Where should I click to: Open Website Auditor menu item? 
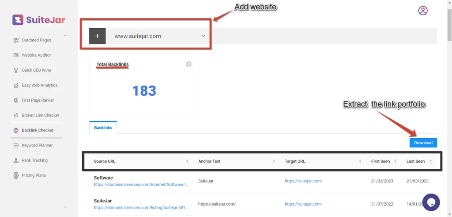36,55
